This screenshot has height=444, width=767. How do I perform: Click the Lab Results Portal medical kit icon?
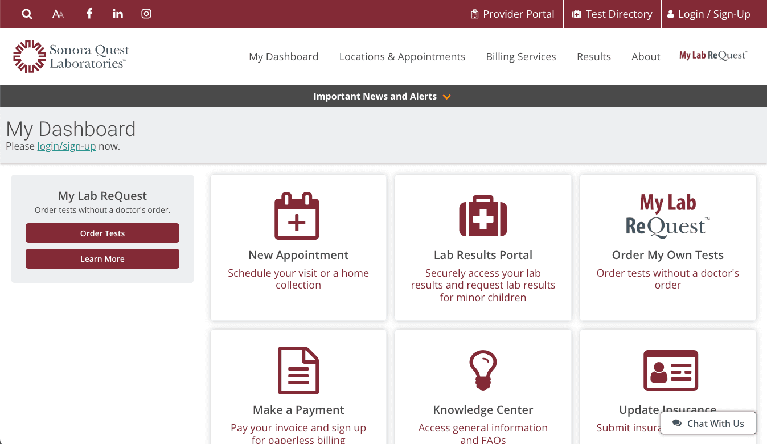point(483,216)
